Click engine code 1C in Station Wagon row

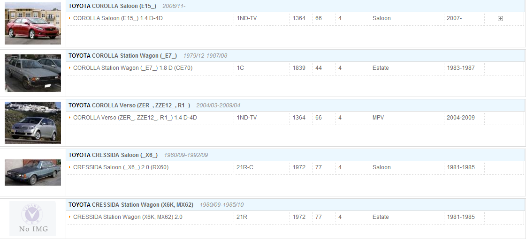pos(240,67)
